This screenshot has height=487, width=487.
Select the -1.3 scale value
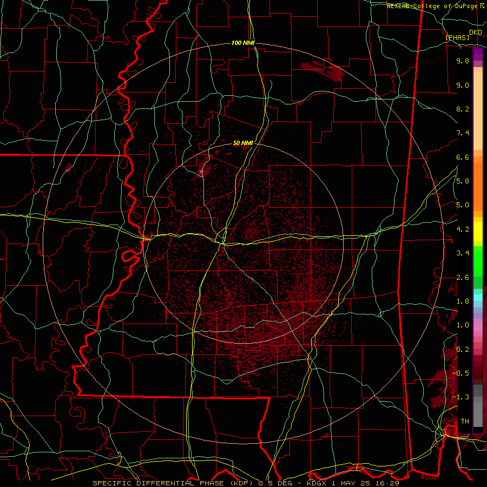pos(460,397)
